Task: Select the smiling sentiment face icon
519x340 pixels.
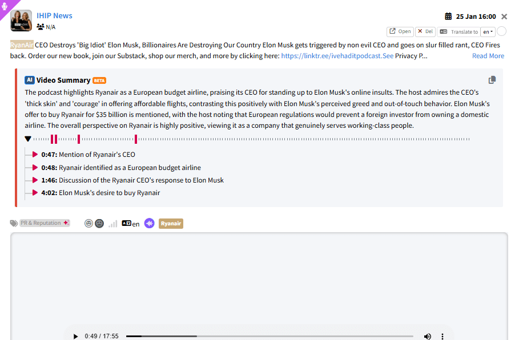Action: [88, 224]
